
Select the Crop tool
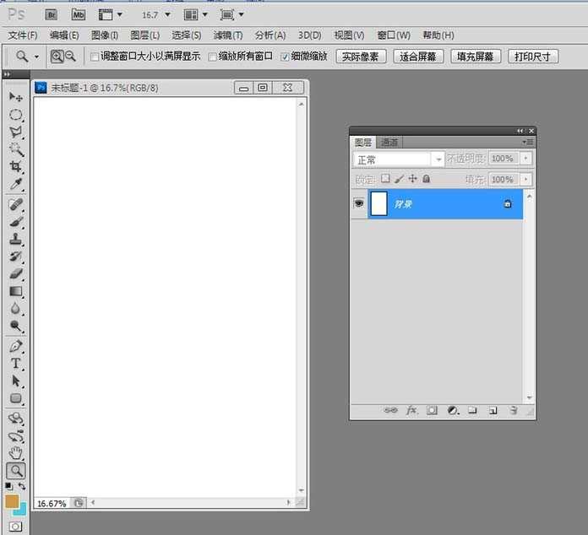[16, 167]
